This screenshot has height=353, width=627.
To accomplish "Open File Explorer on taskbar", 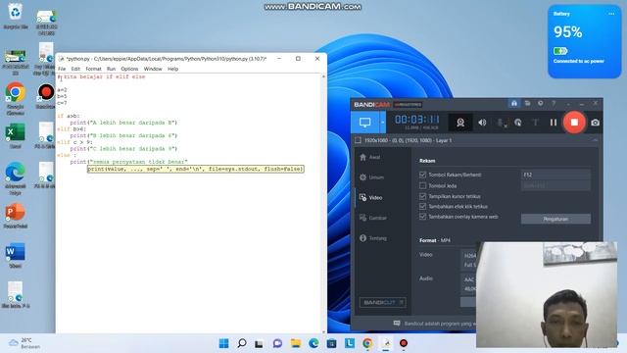I will click(x=296, y=343).
